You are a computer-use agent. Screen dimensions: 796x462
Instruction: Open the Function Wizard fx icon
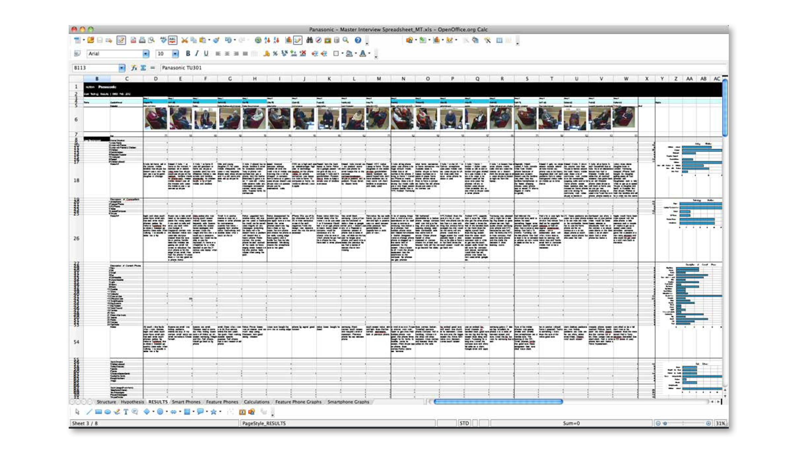coord(134,68)
